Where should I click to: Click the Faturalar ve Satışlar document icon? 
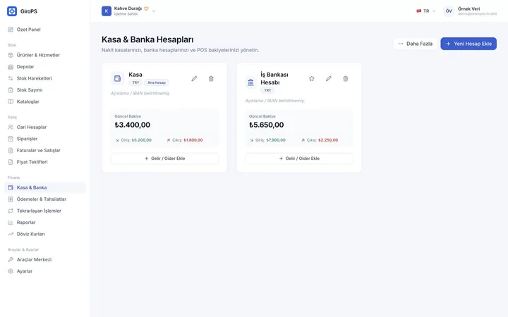coord(11,151)
